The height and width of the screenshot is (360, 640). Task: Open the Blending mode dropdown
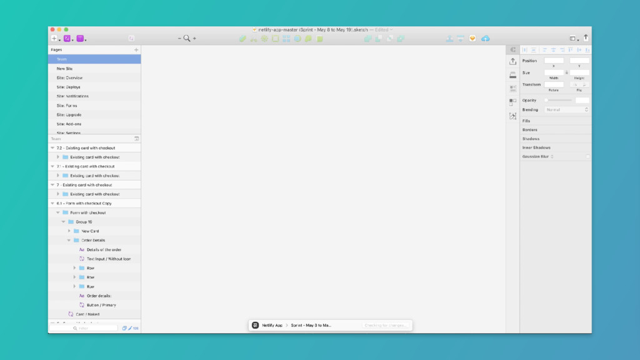pyautogui.click(x=566, y=110)
